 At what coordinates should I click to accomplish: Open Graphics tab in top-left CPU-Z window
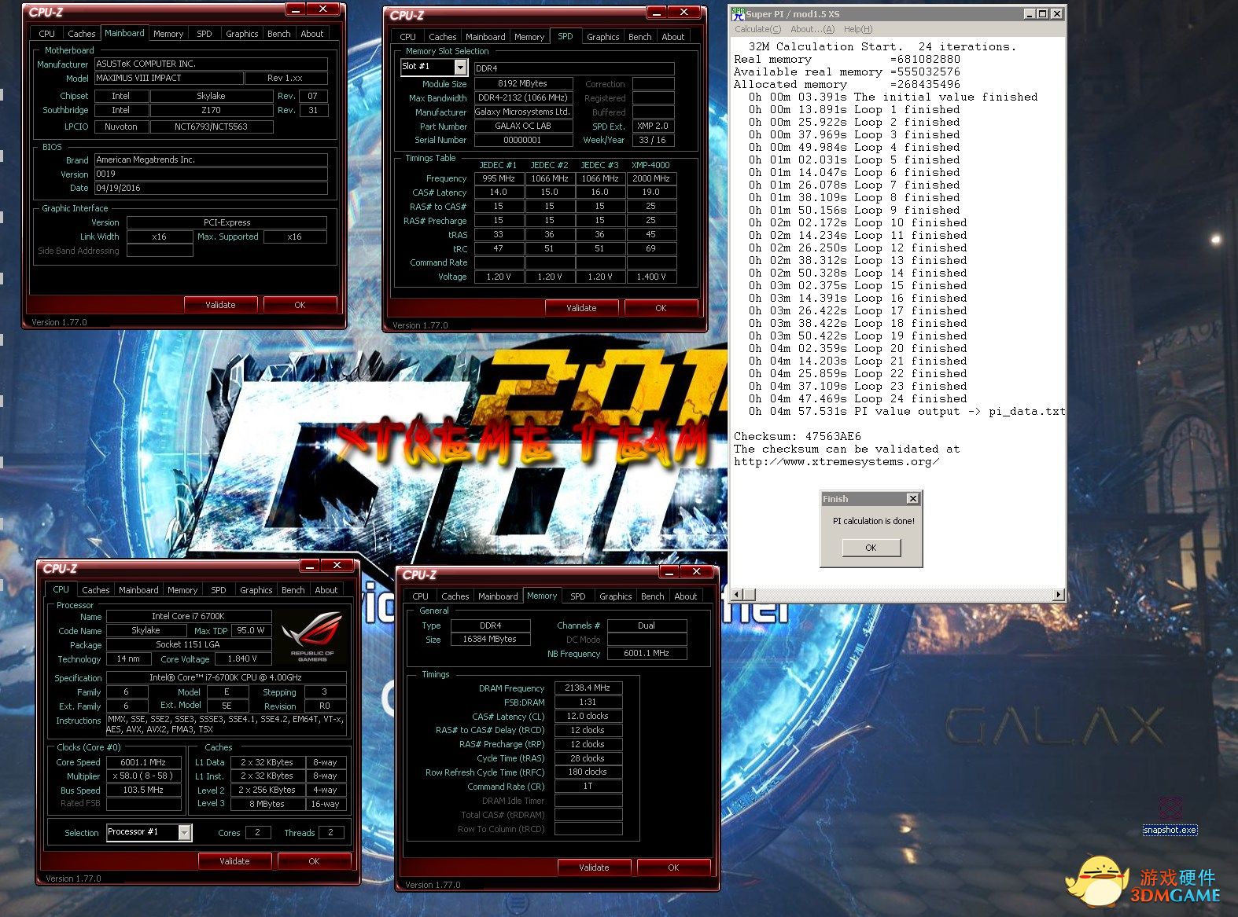[x=242, y=34]
